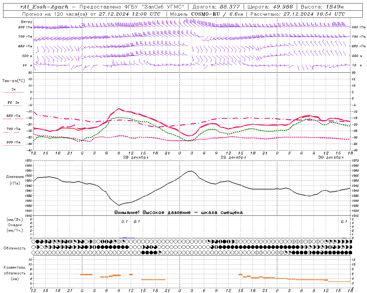Viewport: 367px width, 293px height.
Task: Click the 'Давление' pressure panel label
Action: click(15, 177)
